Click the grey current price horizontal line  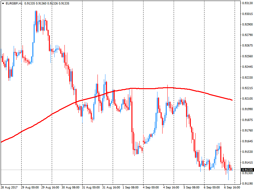121,170
